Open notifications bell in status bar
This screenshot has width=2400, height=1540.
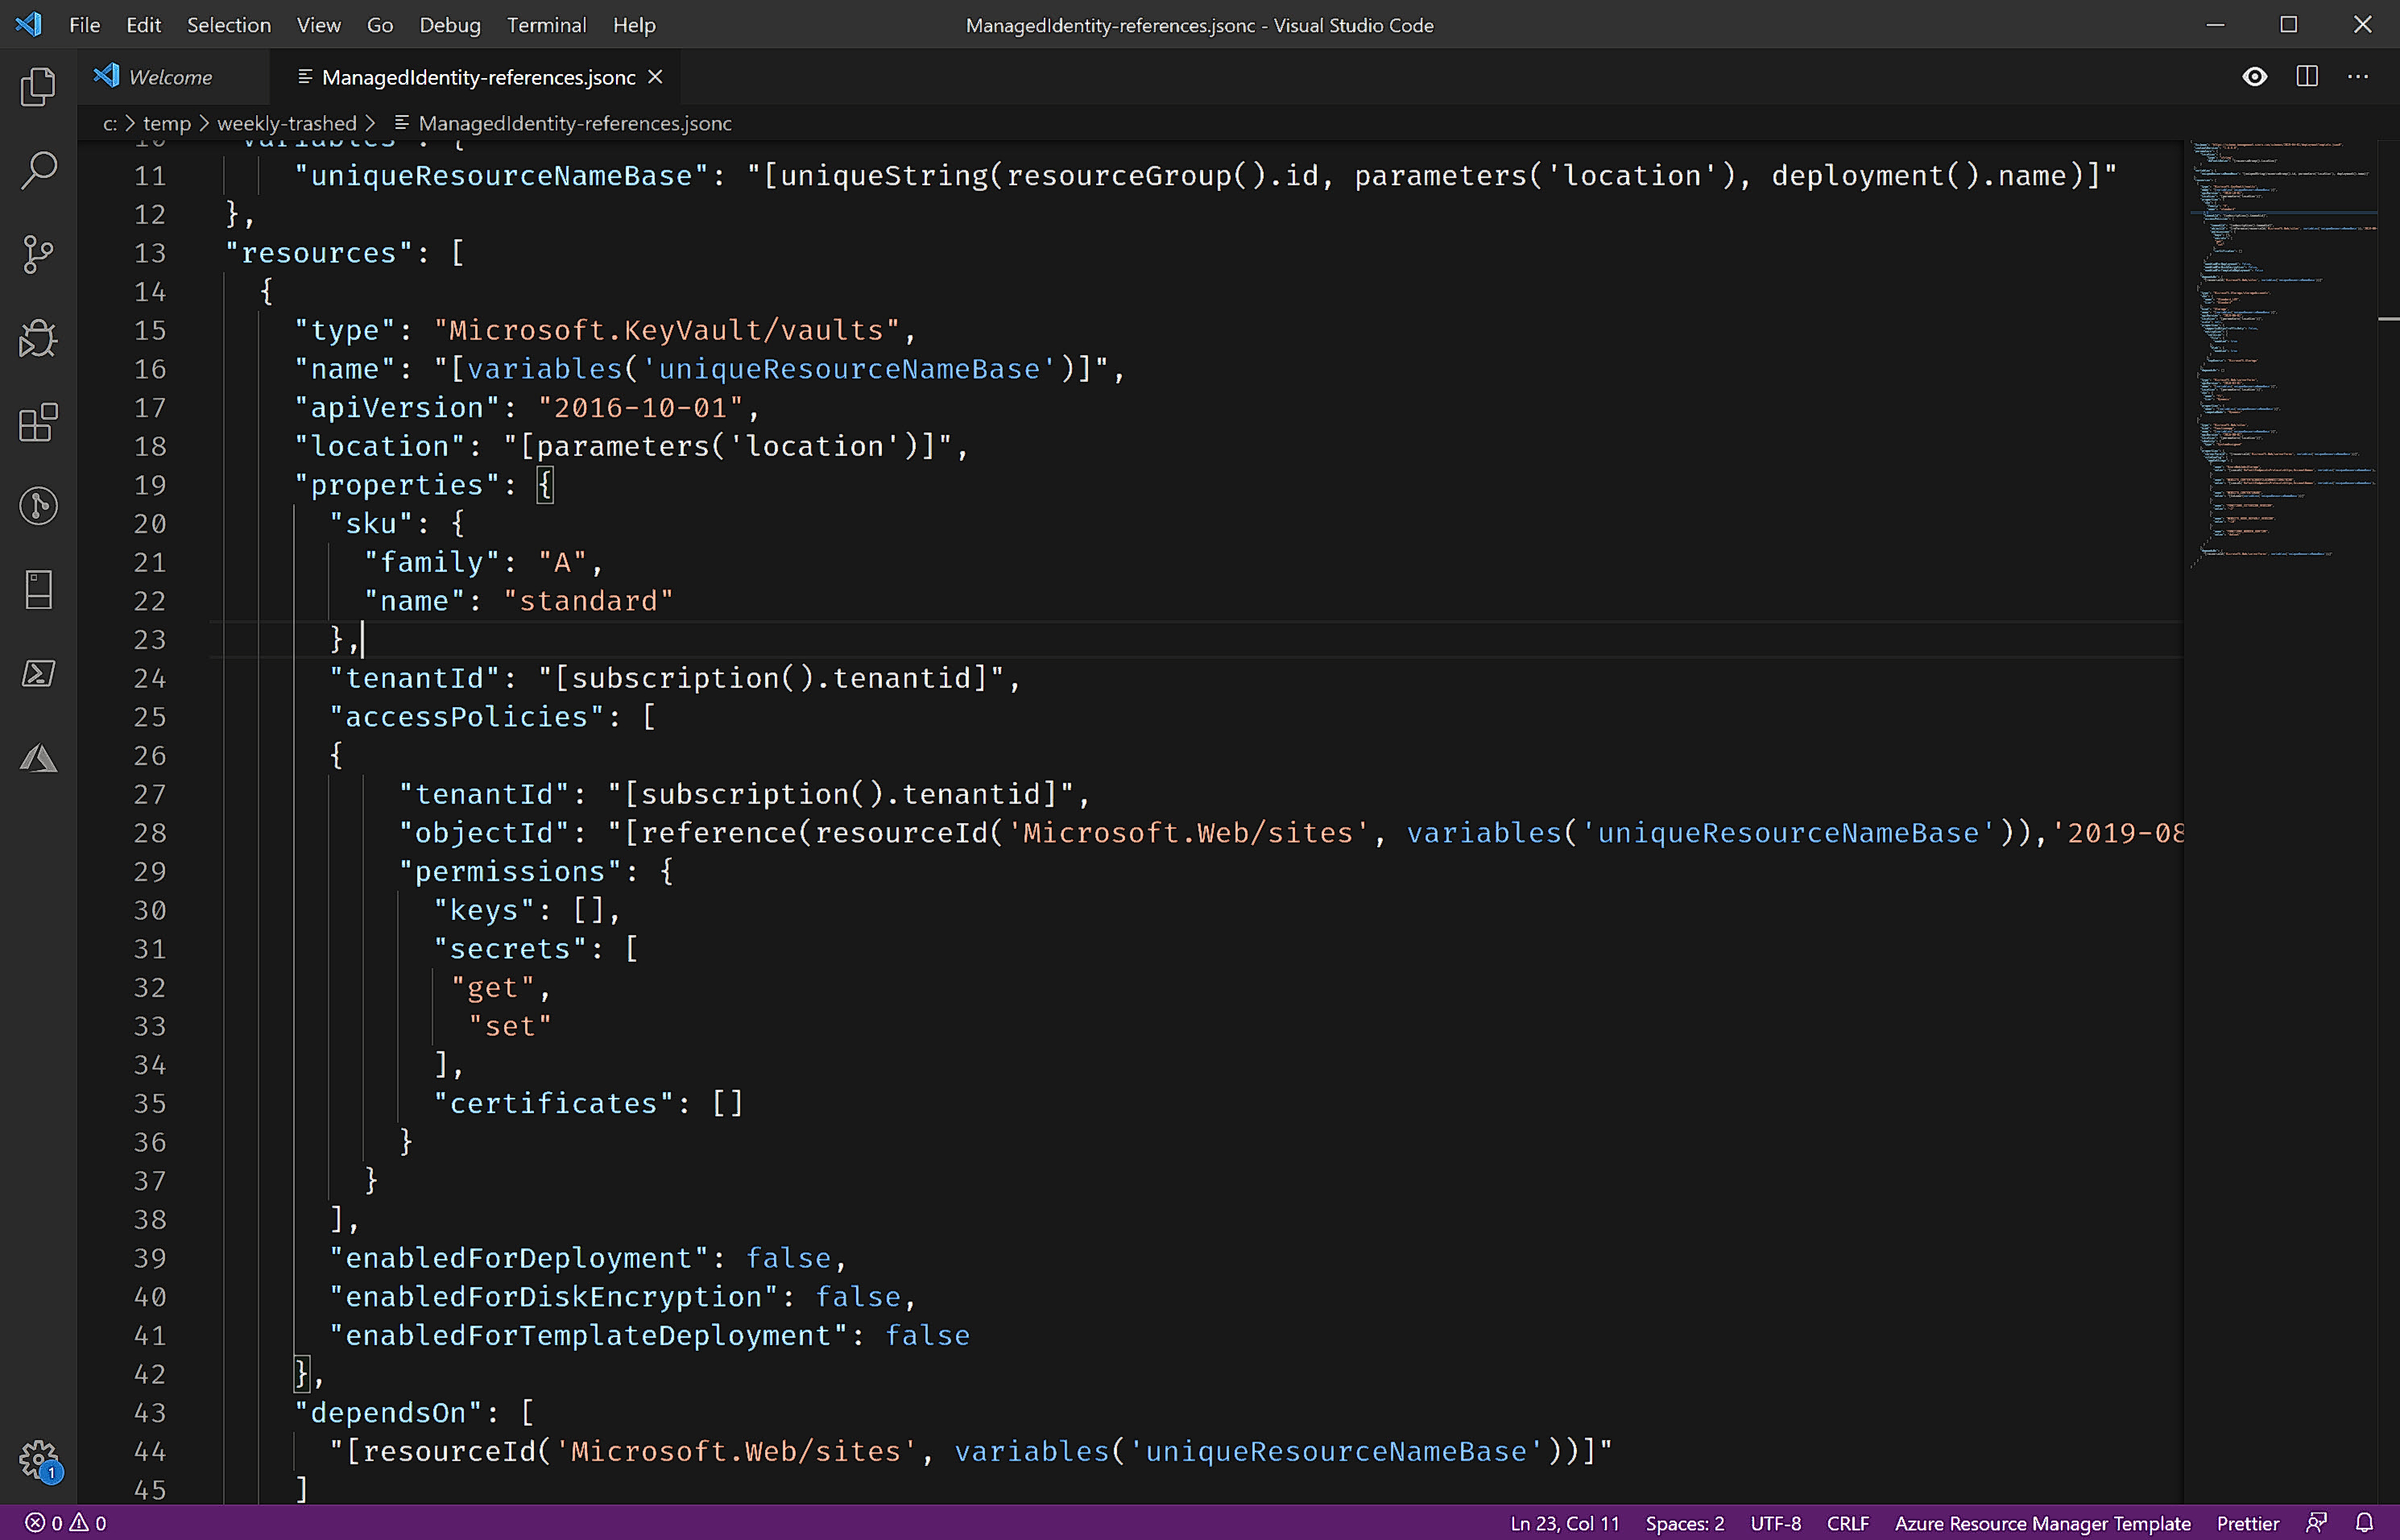pyautogui.click(x=2364, y=1522)
